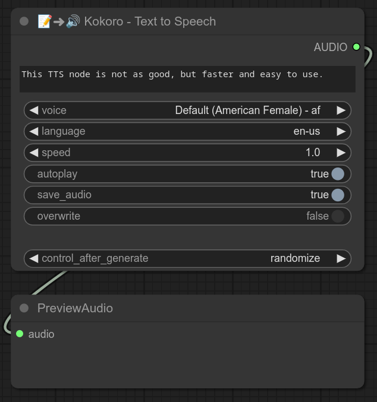
Task: Decrease speed with left arrow
Action: [x=34, y=153]
